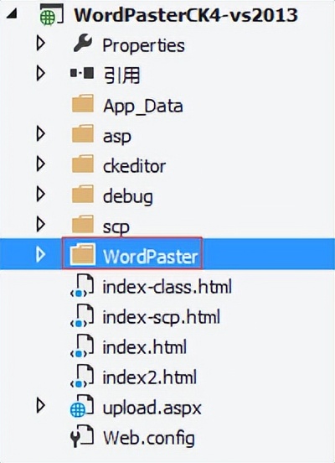Click the WordPasterCK4-vs2013 project globe icon

52,14
